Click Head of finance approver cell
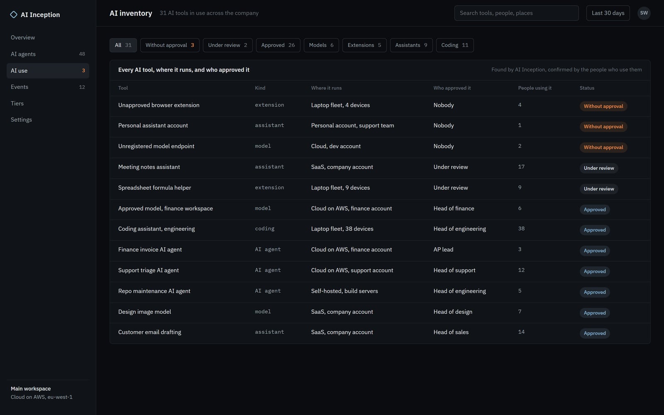 454,208
